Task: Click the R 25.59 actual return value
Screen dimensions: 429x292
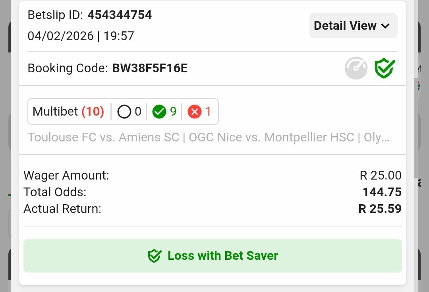Action: click(380, 209)
